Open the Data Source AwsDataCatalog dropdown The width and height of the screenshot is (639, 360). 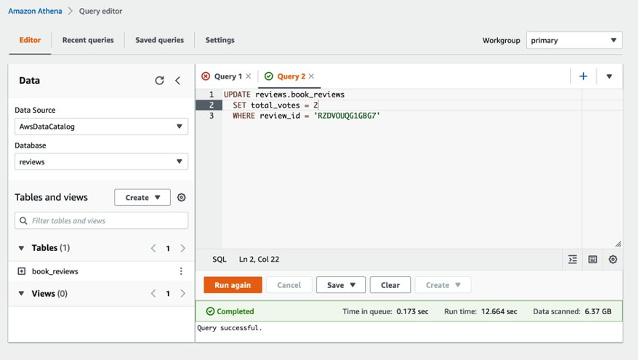[102, 127]
